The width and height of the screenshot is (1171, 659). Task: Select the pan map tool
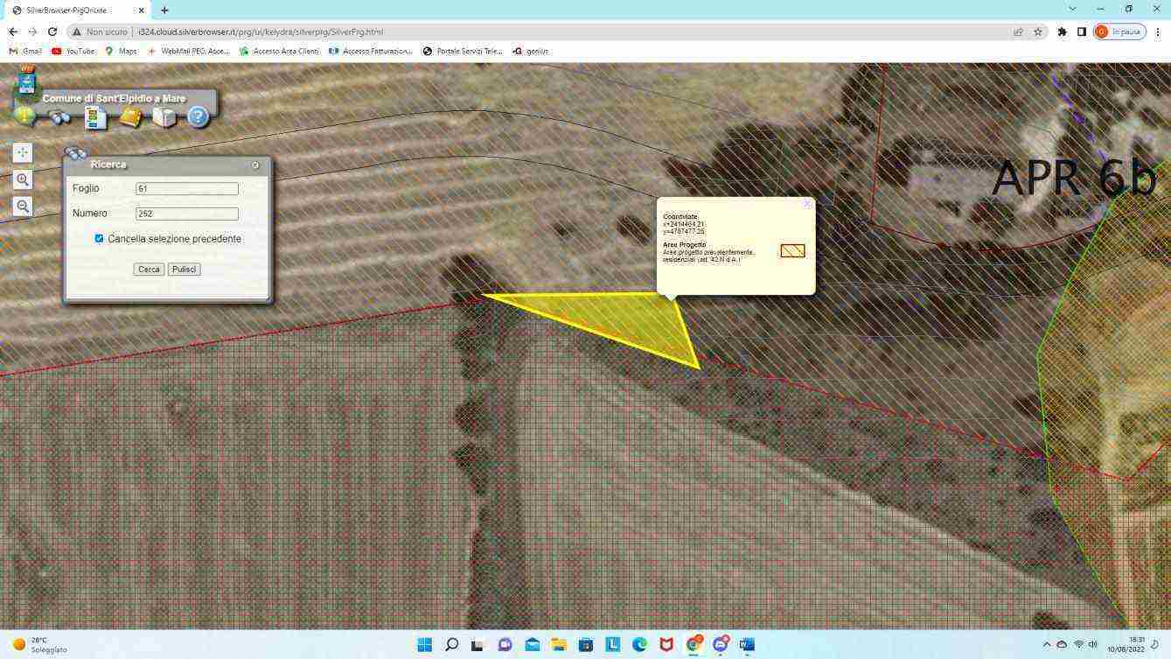[23, 152]
